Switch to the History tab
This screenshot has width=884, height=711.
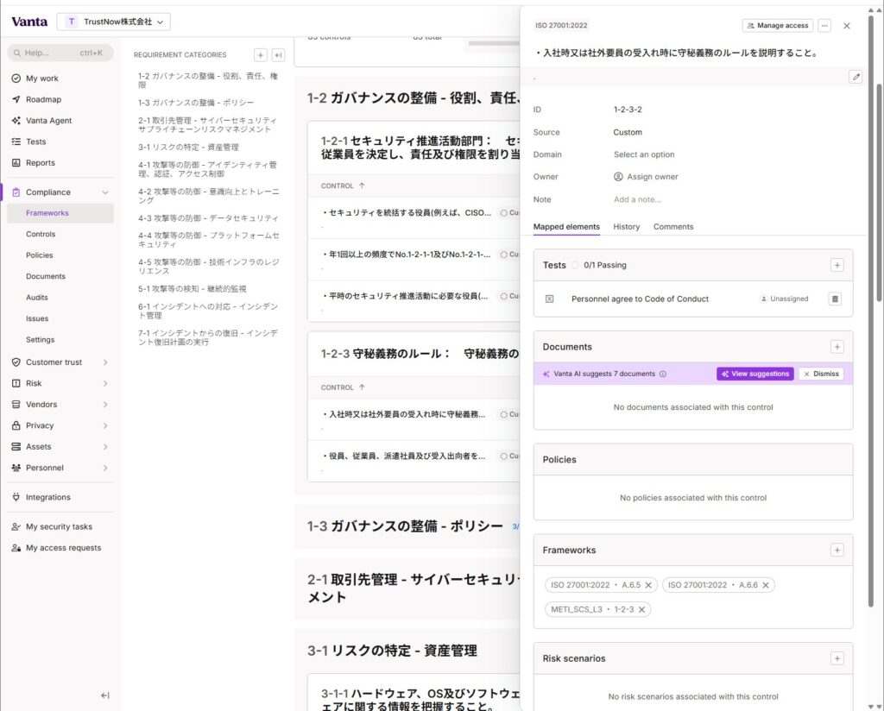626,227
